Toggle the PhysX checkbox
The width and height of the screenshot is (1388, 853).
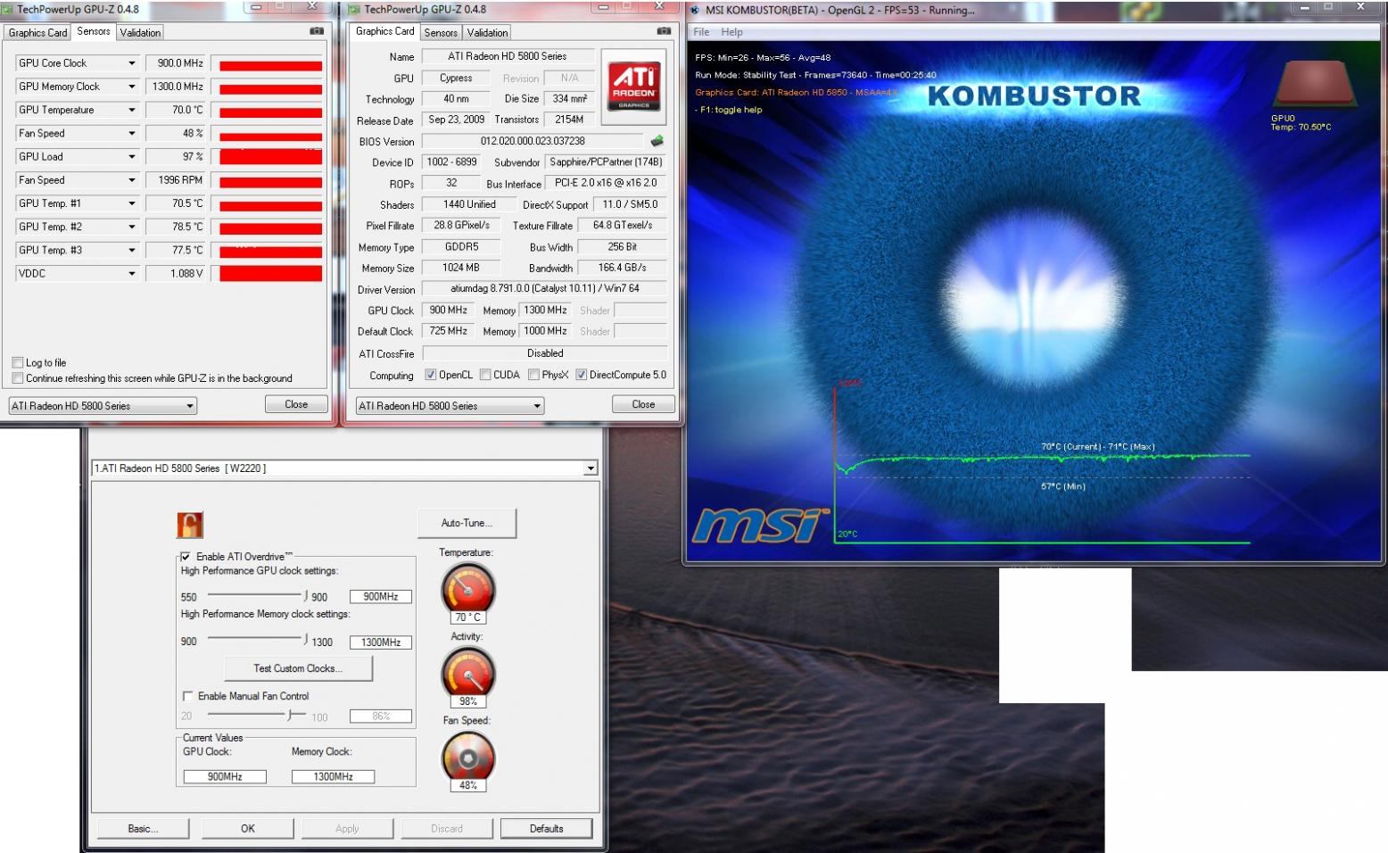click(533, 375)
